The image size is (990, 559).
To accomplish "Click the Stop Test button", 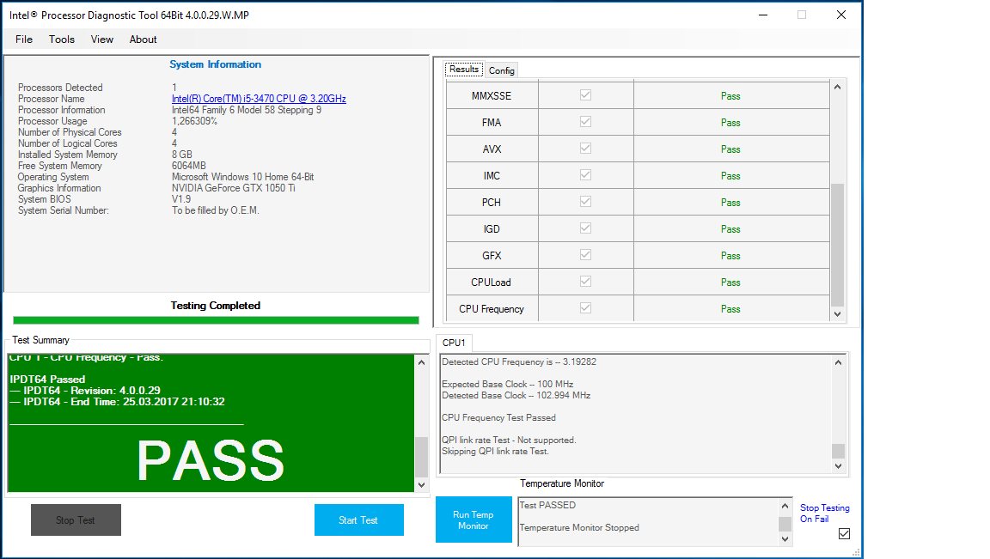I will click(76, 520).
